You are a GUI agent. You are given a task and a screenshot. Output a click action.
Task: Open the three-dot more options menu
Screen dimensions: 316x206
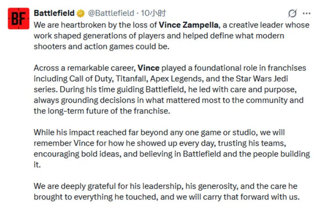(x=306, y=13)
